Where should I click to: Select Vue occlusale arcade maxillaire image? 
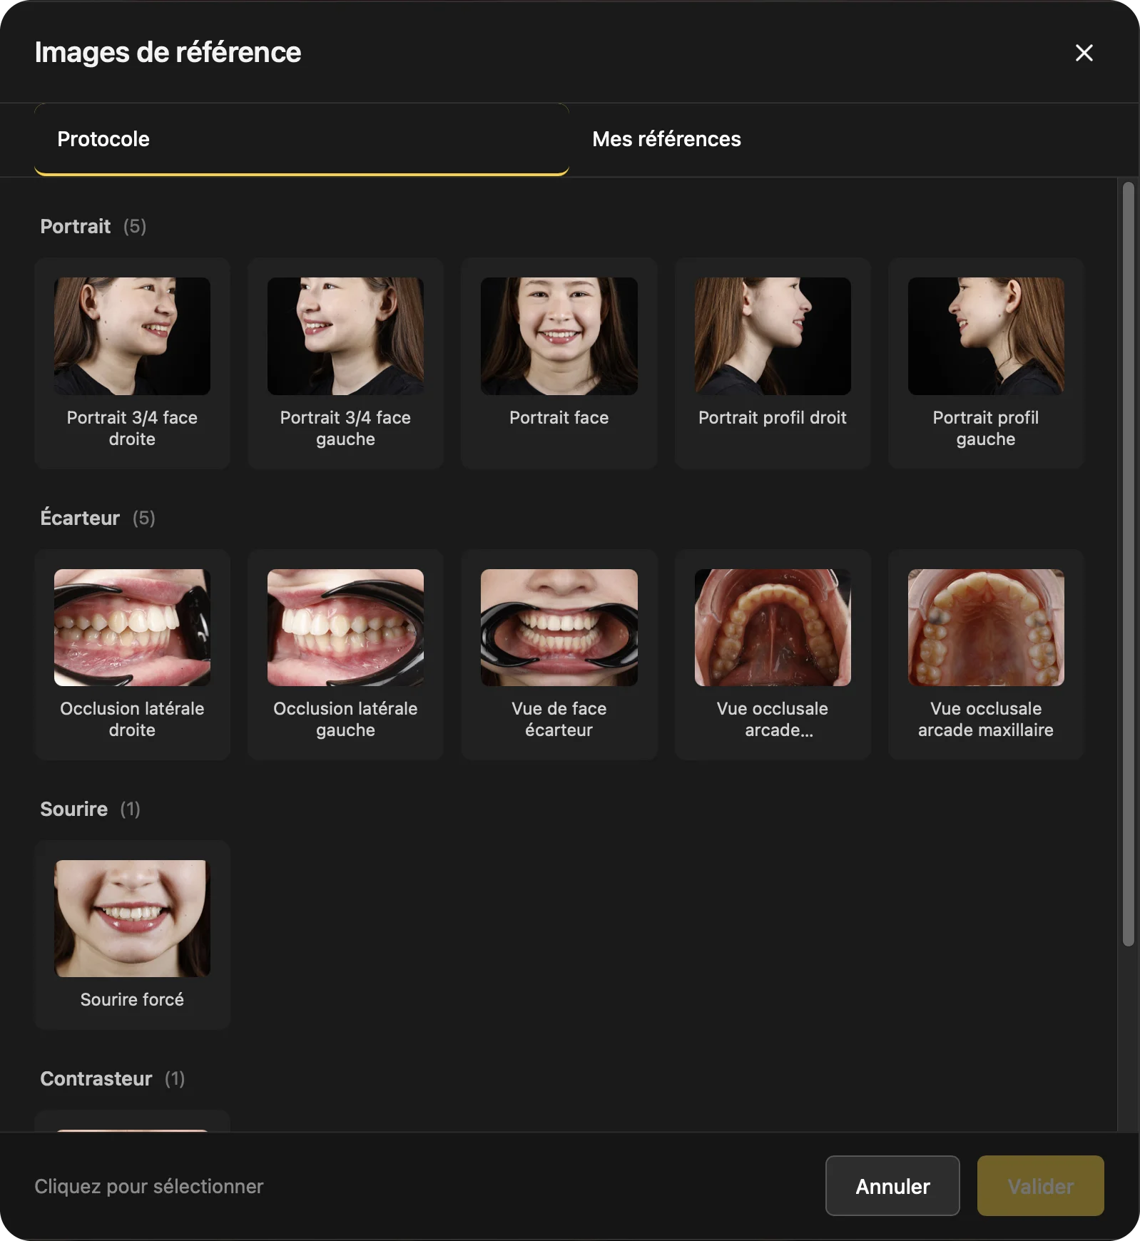point(986,654)
